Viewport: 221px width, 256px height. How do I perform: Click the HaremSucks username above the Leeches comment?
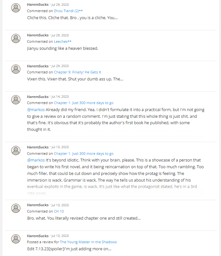point(38,35)
